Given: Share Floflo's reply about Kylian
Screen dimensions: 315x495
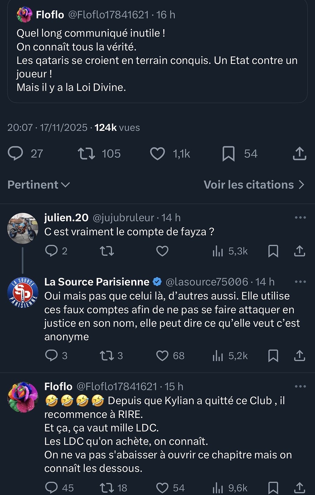Looking at the screenshot, I should pyautogui.click(x=300, y=488).
